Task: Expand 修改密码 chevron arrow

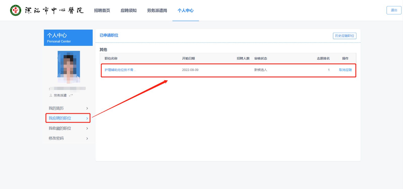Action: pos(87,138)
